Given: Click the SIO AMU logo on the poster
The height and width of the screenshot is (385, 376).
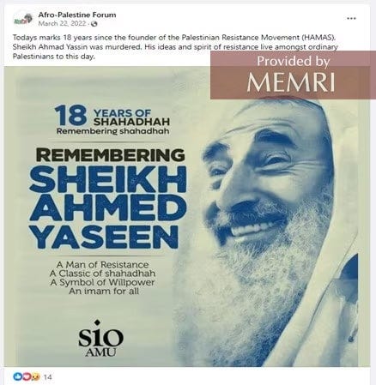Looking at the screenshot, I should coord(100,338).
